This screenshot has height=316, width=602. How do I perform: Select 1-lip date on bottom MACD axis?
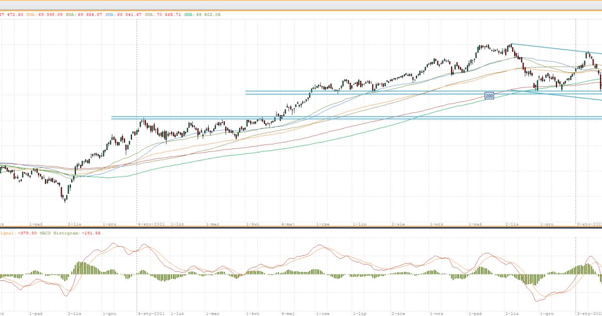click(359, 313)
